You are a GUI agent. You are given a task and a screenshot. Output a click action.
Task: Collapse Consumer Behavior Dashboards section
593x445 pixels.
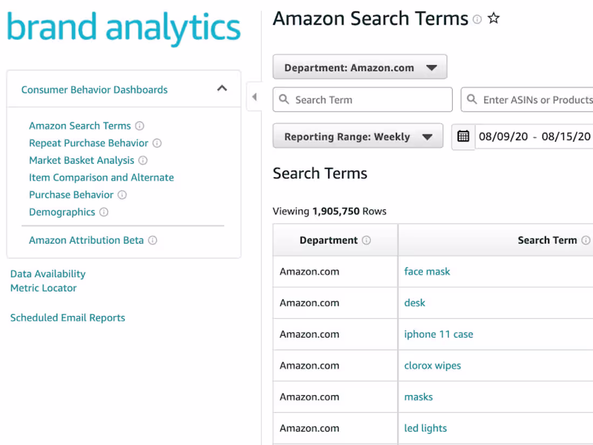coord(222,89)
